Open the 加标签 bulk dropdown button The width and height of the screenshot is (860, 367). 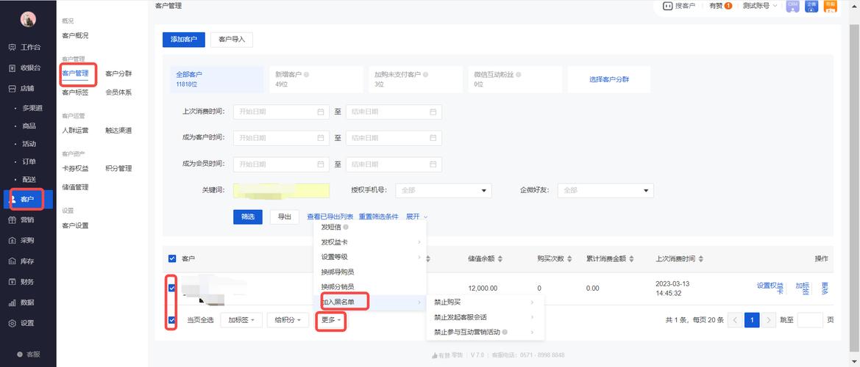pyautogui.click(x=241, y=320)
